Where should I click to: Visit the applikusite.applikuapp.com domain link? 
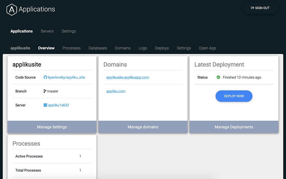(x=127, y=77)
